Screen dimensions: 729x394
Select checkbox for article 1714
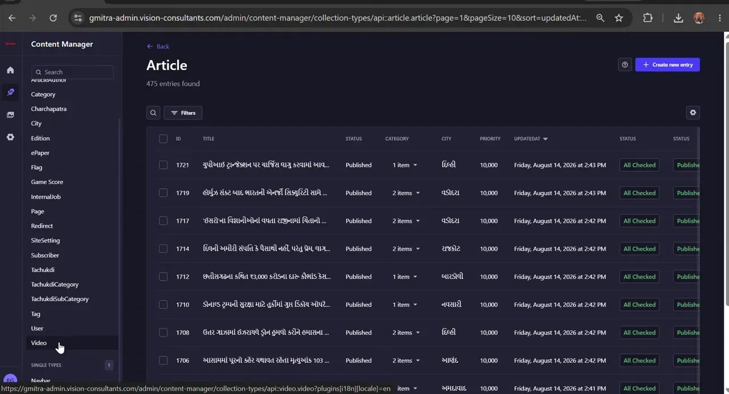click(x=163, y=249)
